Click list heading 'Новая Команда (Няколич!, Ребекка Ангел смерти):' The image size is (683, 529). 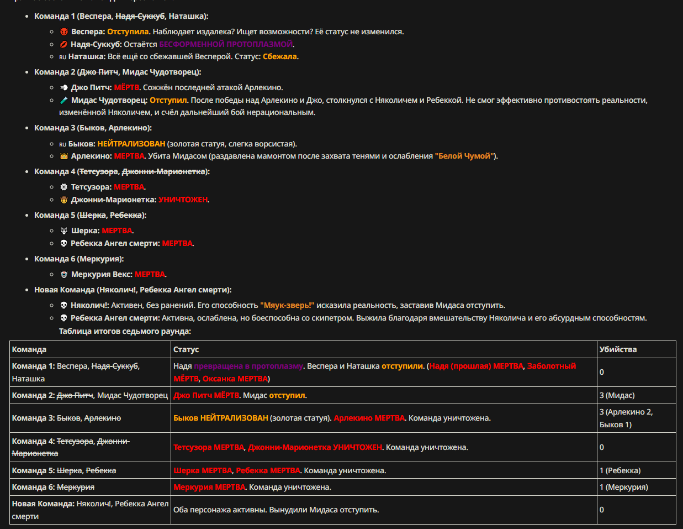click(133, 290)
